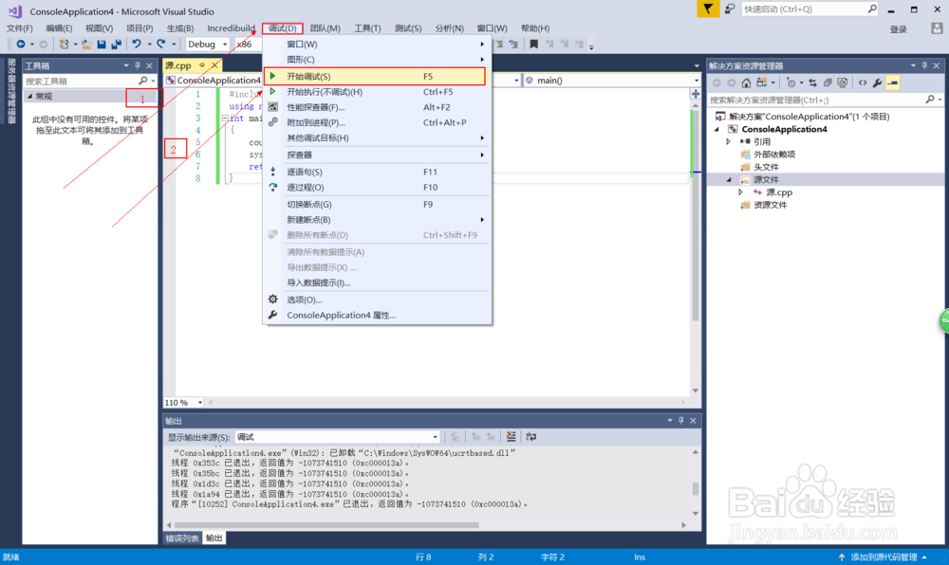
Task: Click the Clear All icon in output panel
Action: (x=511, y=437)
